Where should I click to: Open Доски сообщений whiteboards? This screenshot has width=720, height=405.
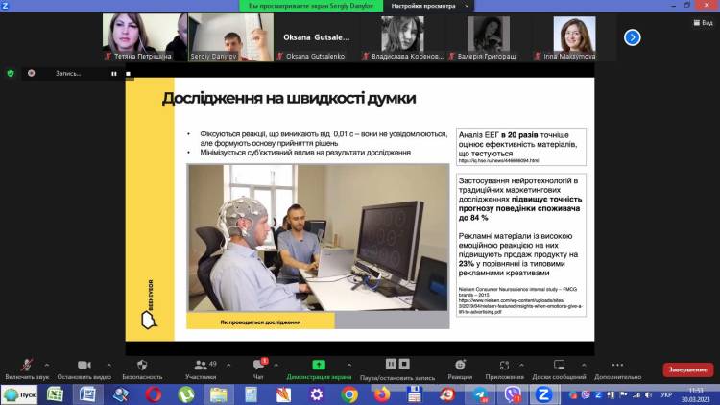pos(560,367)
